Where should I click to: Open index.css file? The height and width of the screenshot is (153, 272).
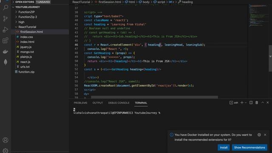(x=26, y=37)
